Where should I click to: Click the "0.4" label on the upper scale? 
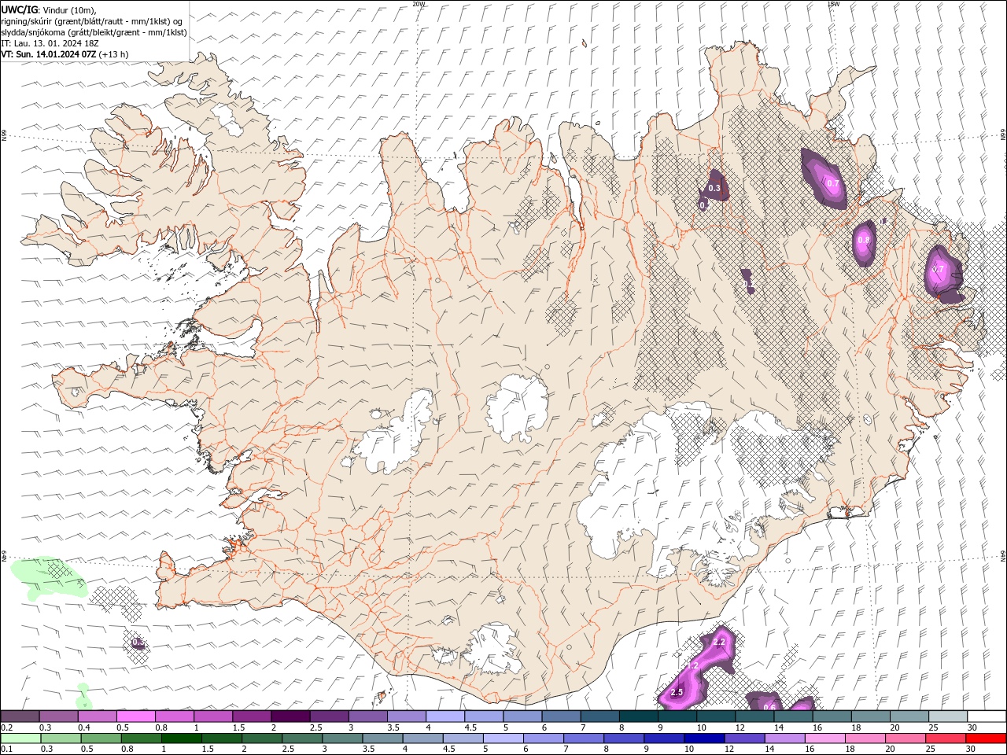coord(84,727)
